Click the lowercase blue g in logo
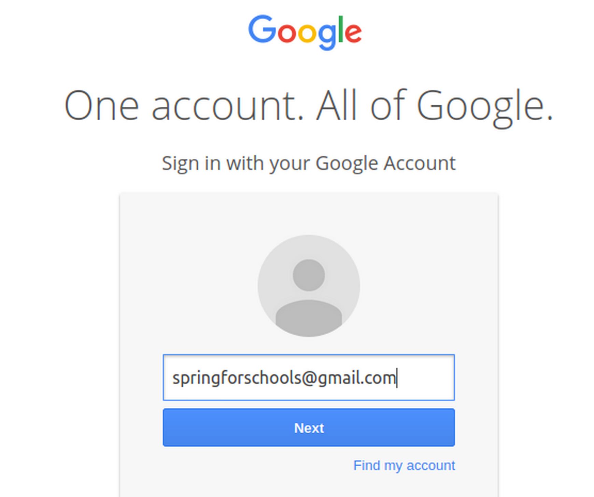This screenshot has height=497, width=594. pyautogui.click(x=327, y=37)
